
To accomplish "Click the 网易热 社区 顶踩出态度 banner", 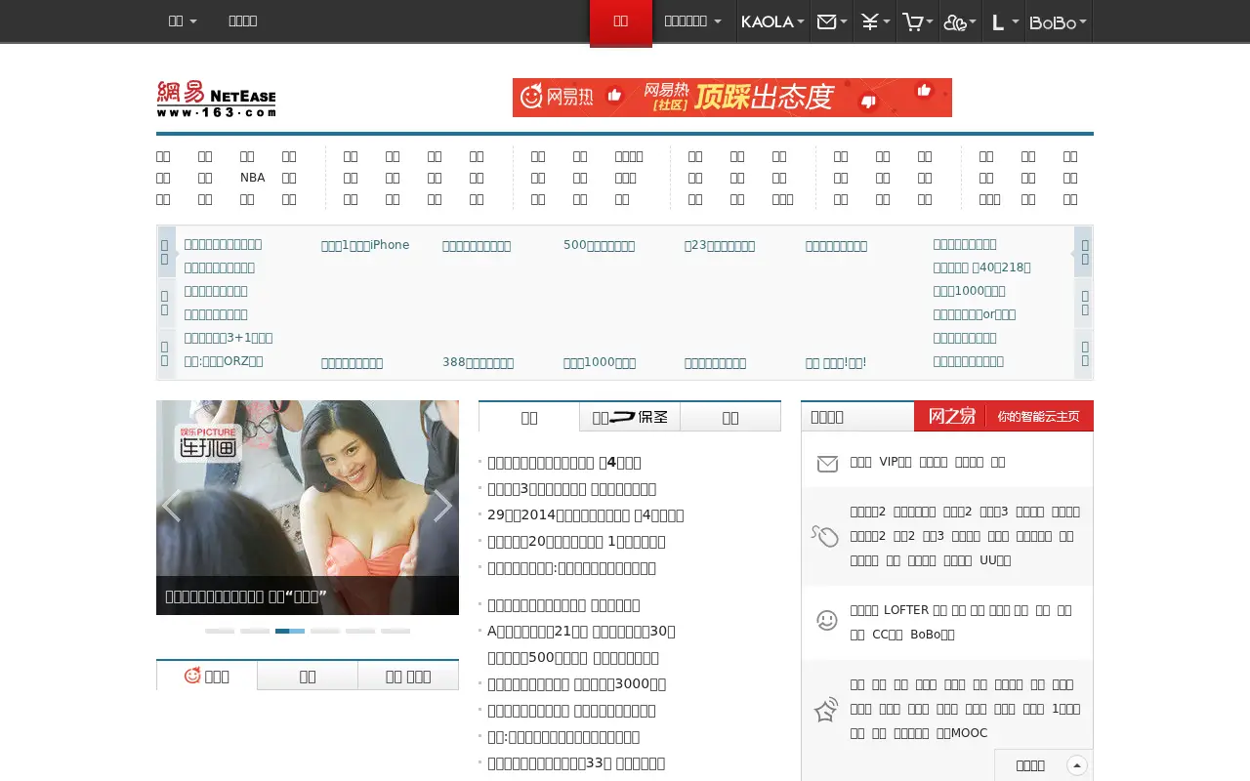I will pyautogui.click(x=732, y=98).
